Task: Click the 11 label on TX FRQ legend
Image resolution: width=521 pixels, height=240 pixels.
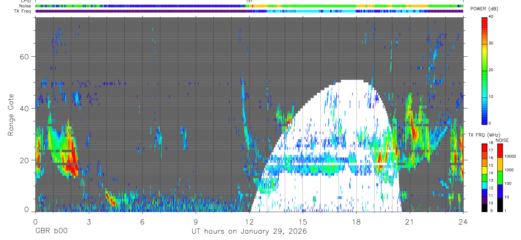Action: (x=491, y=196)
